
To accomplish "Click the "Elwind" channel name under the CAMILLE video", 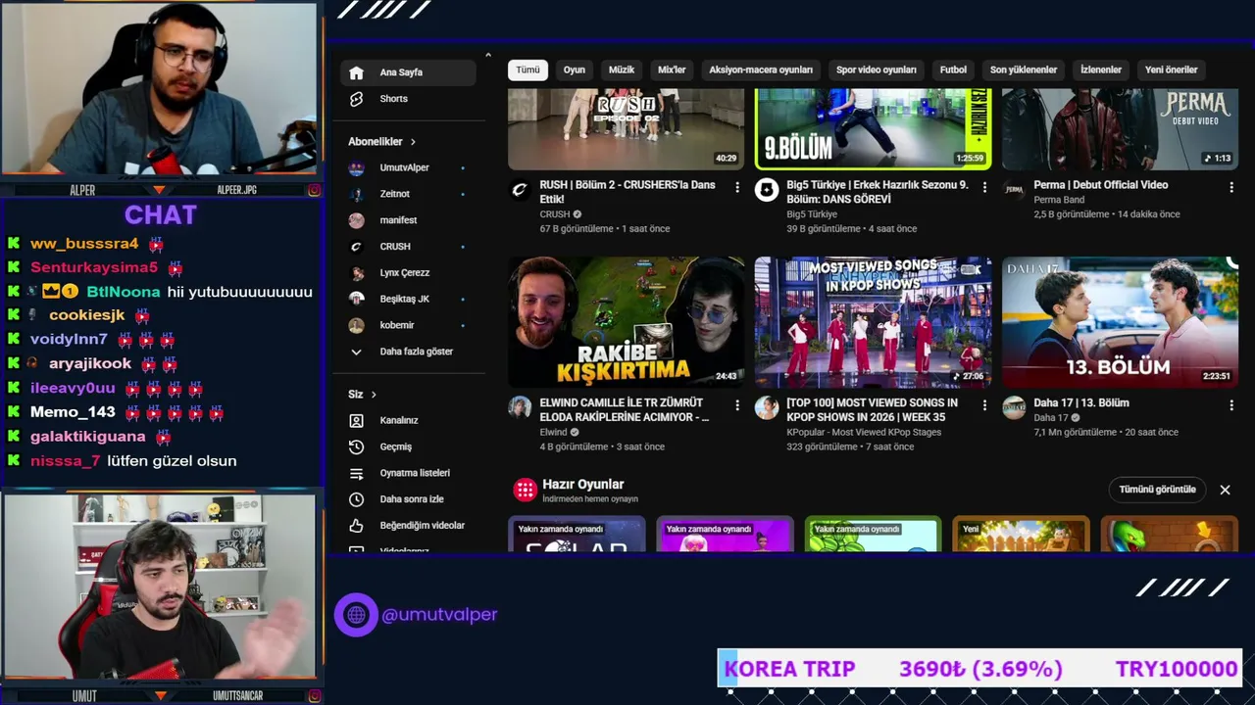I will pyautogui.click(x=553, y=432).
